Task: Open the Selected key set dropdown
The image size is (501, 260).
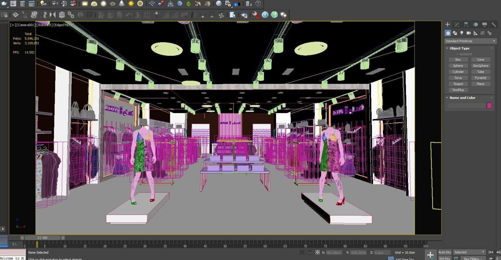Action: [x=469, y=252]
